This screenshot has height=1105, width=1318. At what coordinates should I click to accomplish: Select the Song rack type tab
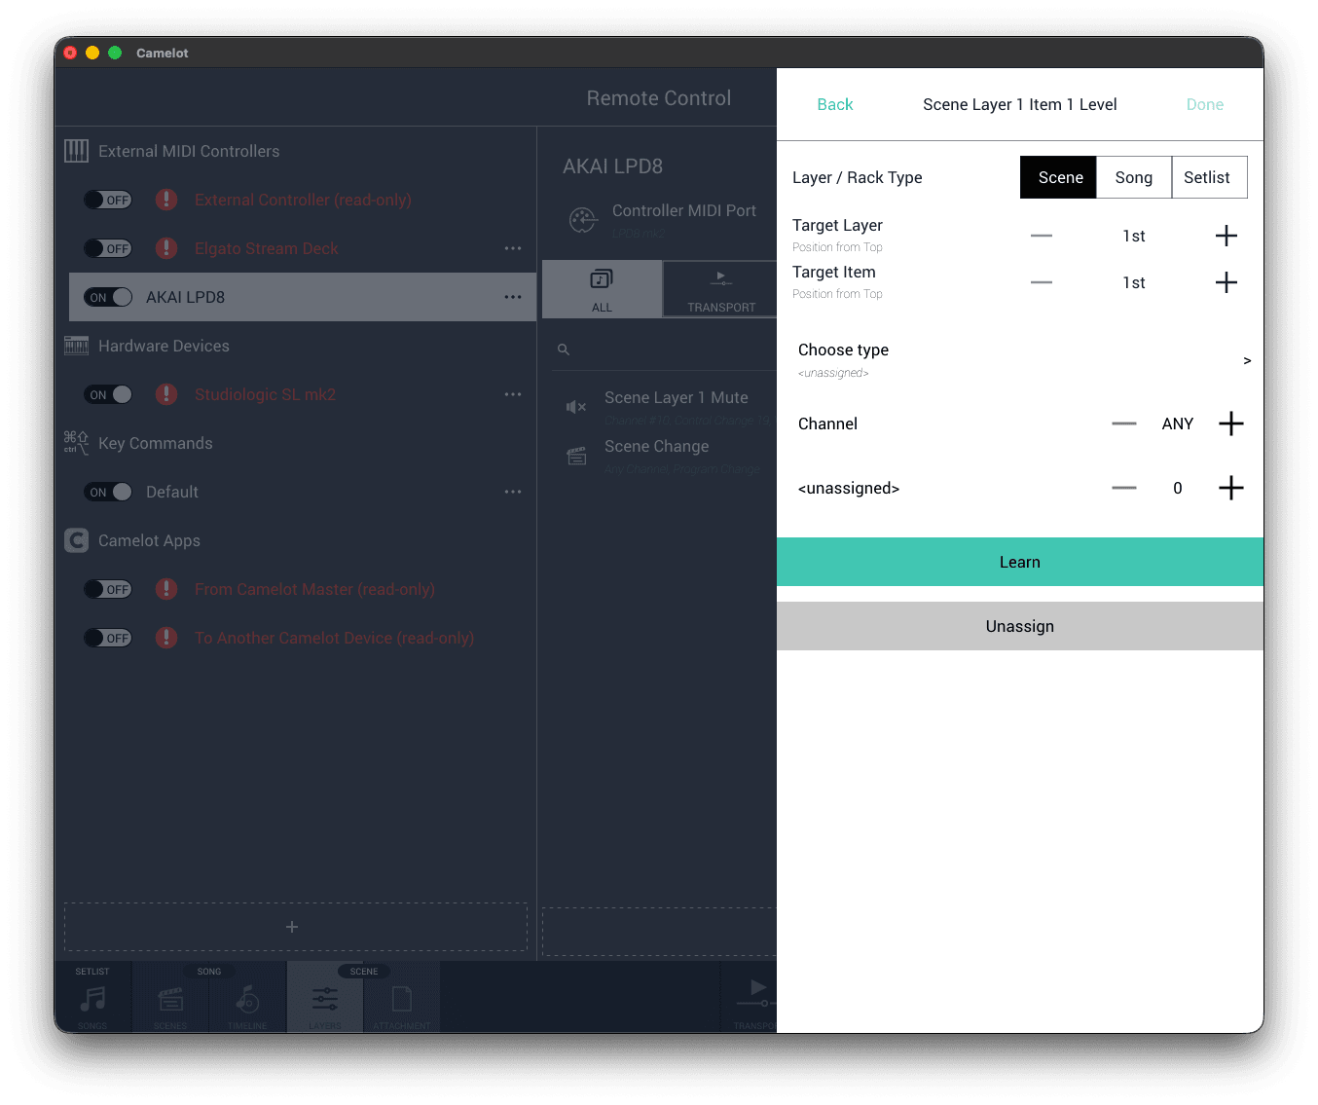pyautogui.click(x=1133, y=177)
